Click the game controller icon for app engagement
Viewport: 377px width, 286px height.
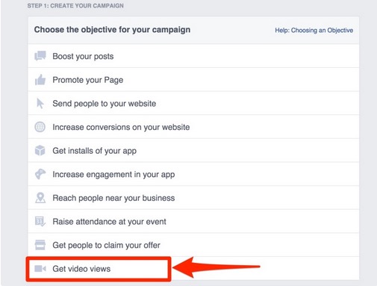pyautogui.click(x=40, y=174)
